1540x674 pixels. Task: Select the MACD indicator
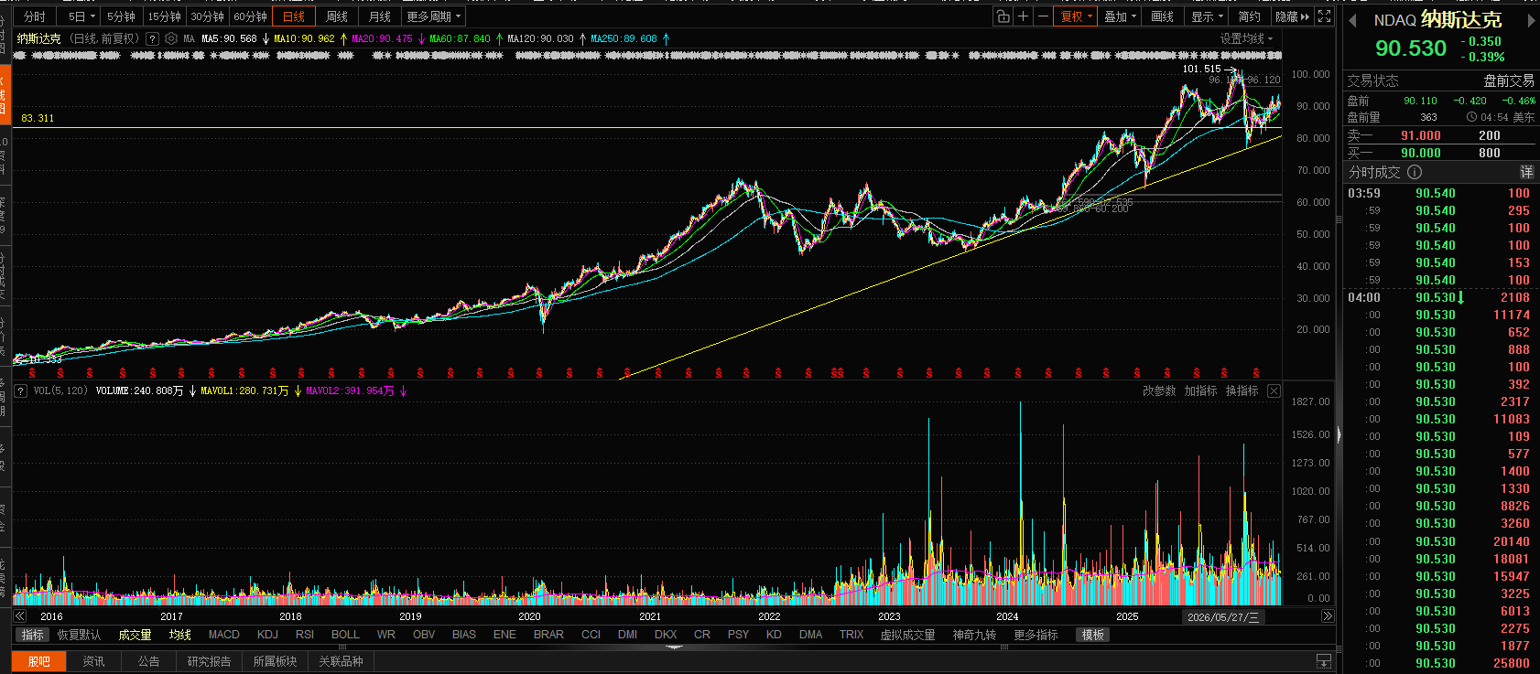[x=223, y=635]
